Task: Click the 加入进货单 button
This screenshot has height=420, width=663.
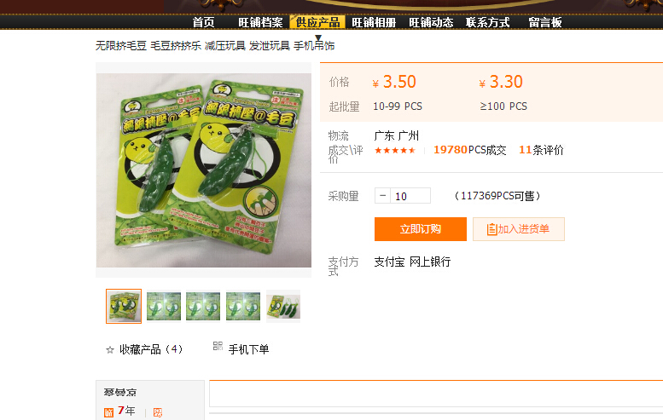Action: (519, 229)
